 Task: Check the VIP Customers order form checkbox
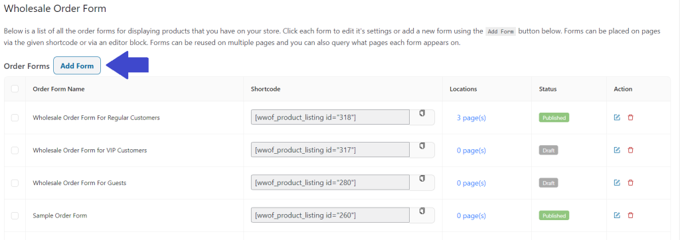[15, 150]
